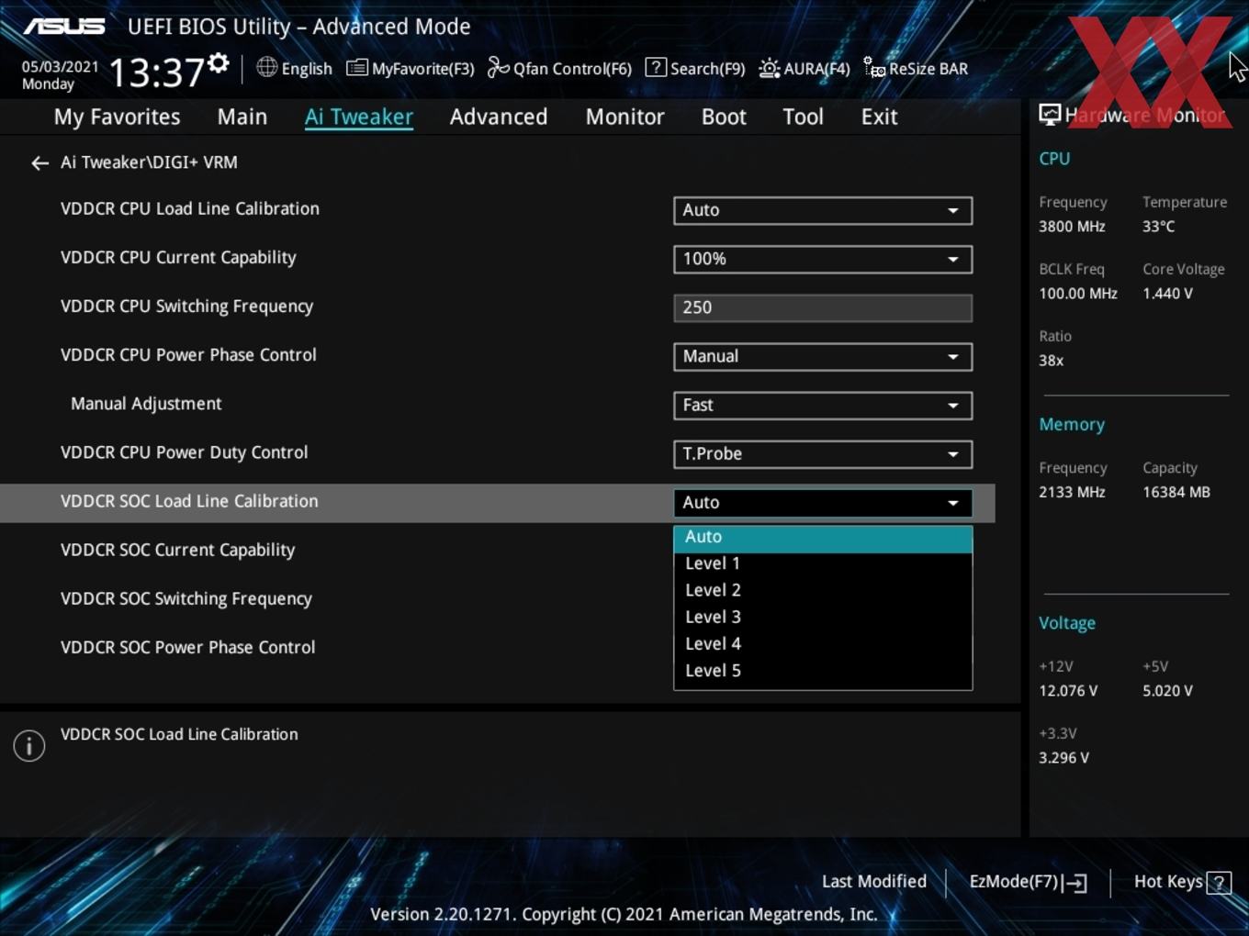Choose Level 2 from the dropdown list

pyautogui.click(x=823, y=590)
